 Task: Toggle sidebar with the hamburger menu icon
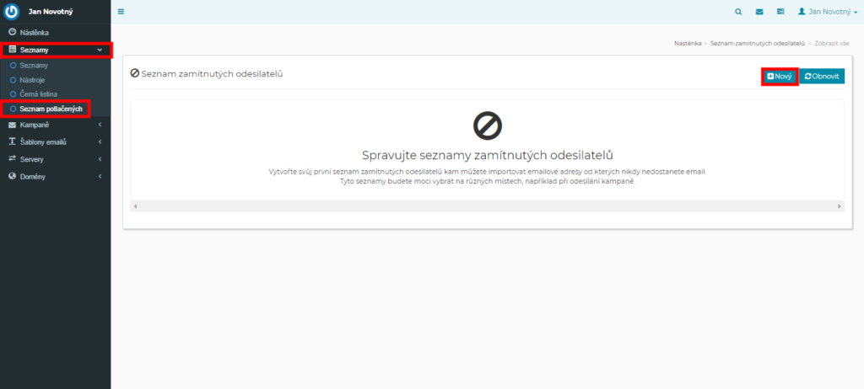tap(121, 12)
